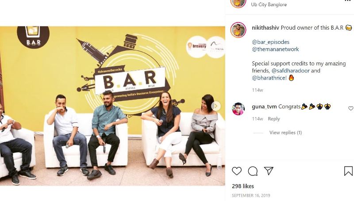354x201 pixels.
Task: Save the post with the bookmark icon
Action: pyautogui.click(x=348, y=171)
